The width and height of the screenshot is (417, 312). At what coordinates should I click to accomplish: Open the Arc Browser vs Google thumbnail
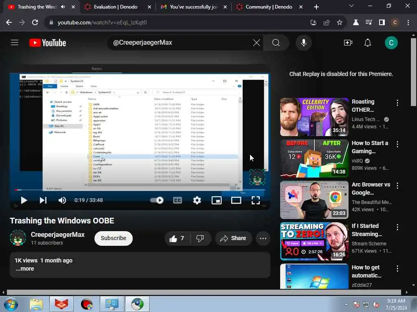pos(314,200)
